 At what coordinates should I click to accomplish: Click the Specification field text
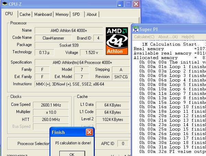[82, 62]
